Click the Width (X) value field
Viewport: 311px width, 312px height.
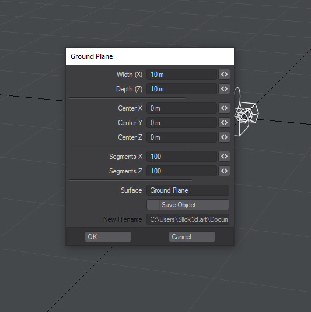(x=181, y=75)
